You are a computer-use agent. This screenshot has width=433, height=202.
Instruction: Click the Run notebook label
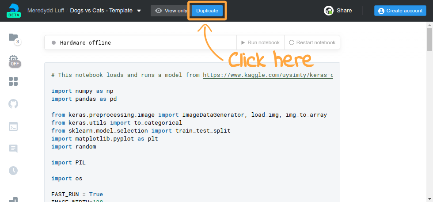pyautogui.click(x=264, y=42)
